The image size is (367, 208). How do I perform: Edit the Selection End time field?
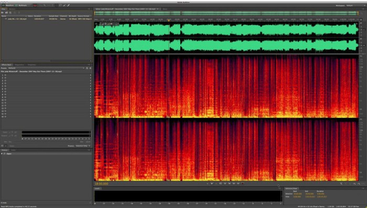coord(309,194)
